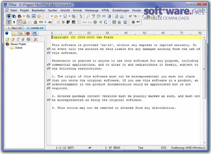Image resolution: width=211 pixels, height=154 pixels.
Task: Switch to favorites heart panel tab
Action: 28,34
